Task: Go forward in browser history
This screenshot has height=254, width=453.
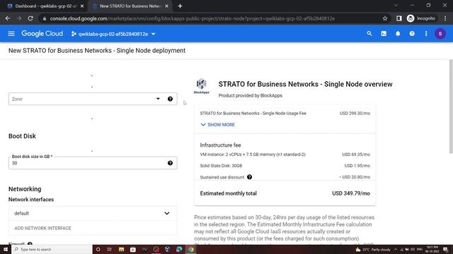Action: pyautogui.click(x=19, y=18)
